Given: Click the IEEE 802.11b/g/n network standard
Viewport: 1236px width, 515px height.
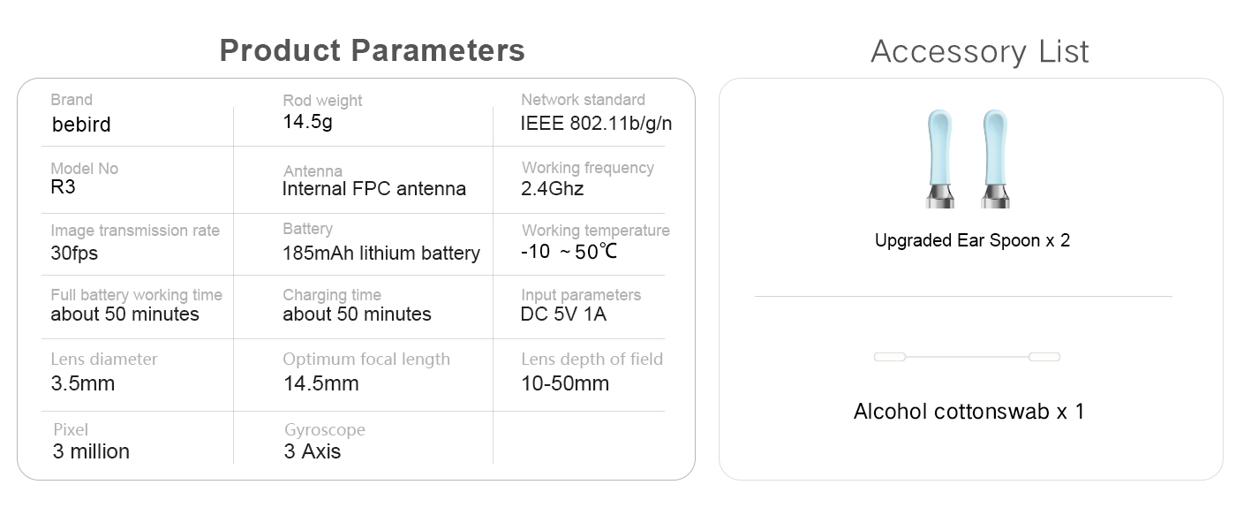Looking at the screenshot, I should click(x=596, y=123).
